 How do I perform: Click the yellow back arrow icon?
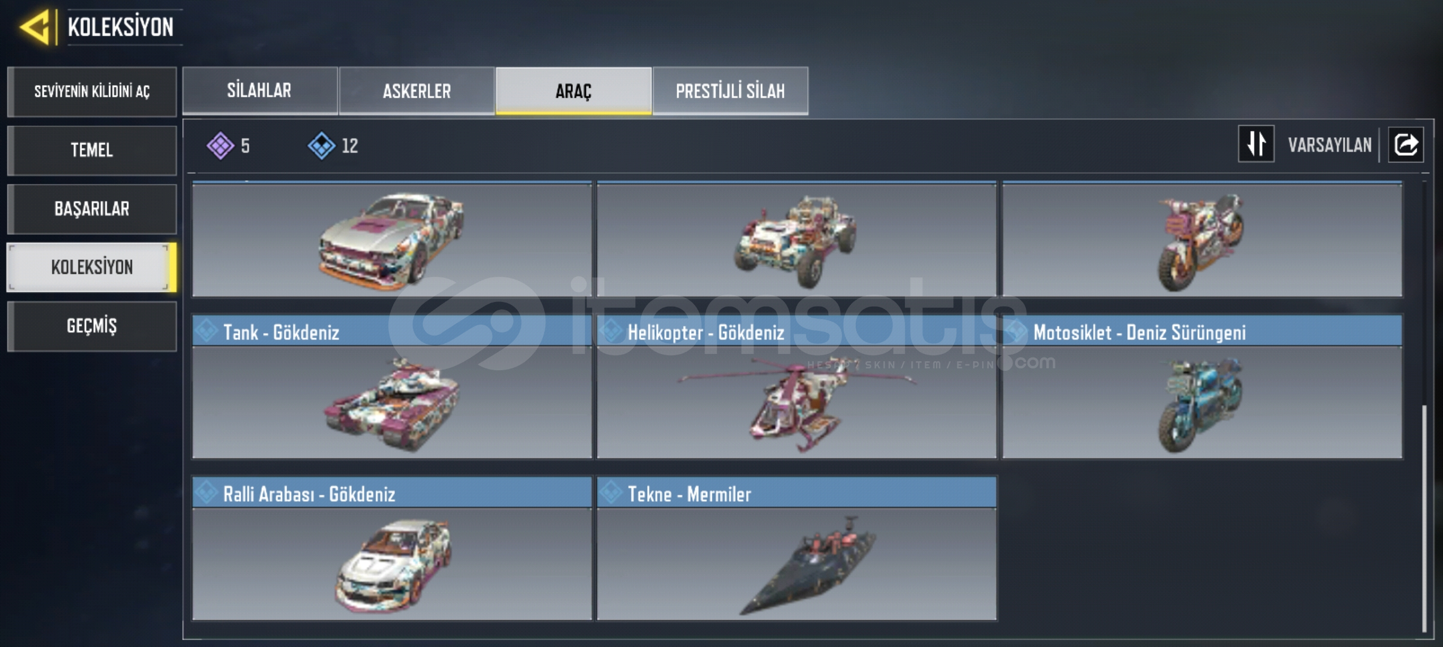click(x=35, y=27)
